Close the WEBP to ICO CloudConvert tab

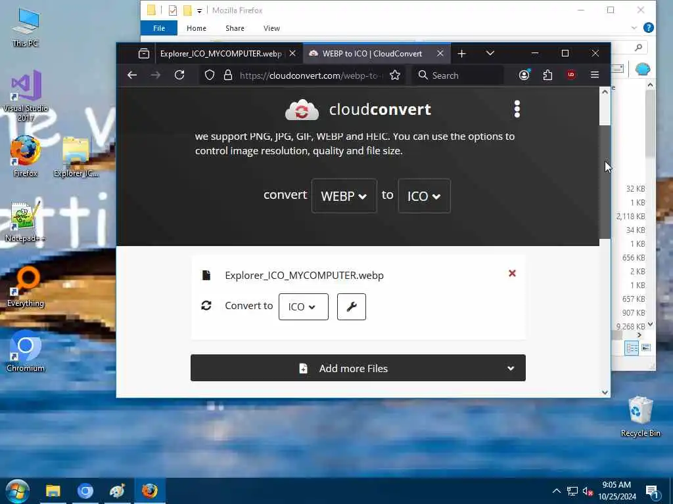pos(440,53)
